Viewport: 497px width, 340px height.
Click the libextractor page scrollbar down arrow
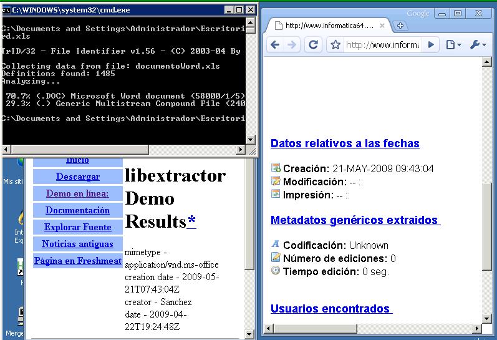click(x=249, y=334)
